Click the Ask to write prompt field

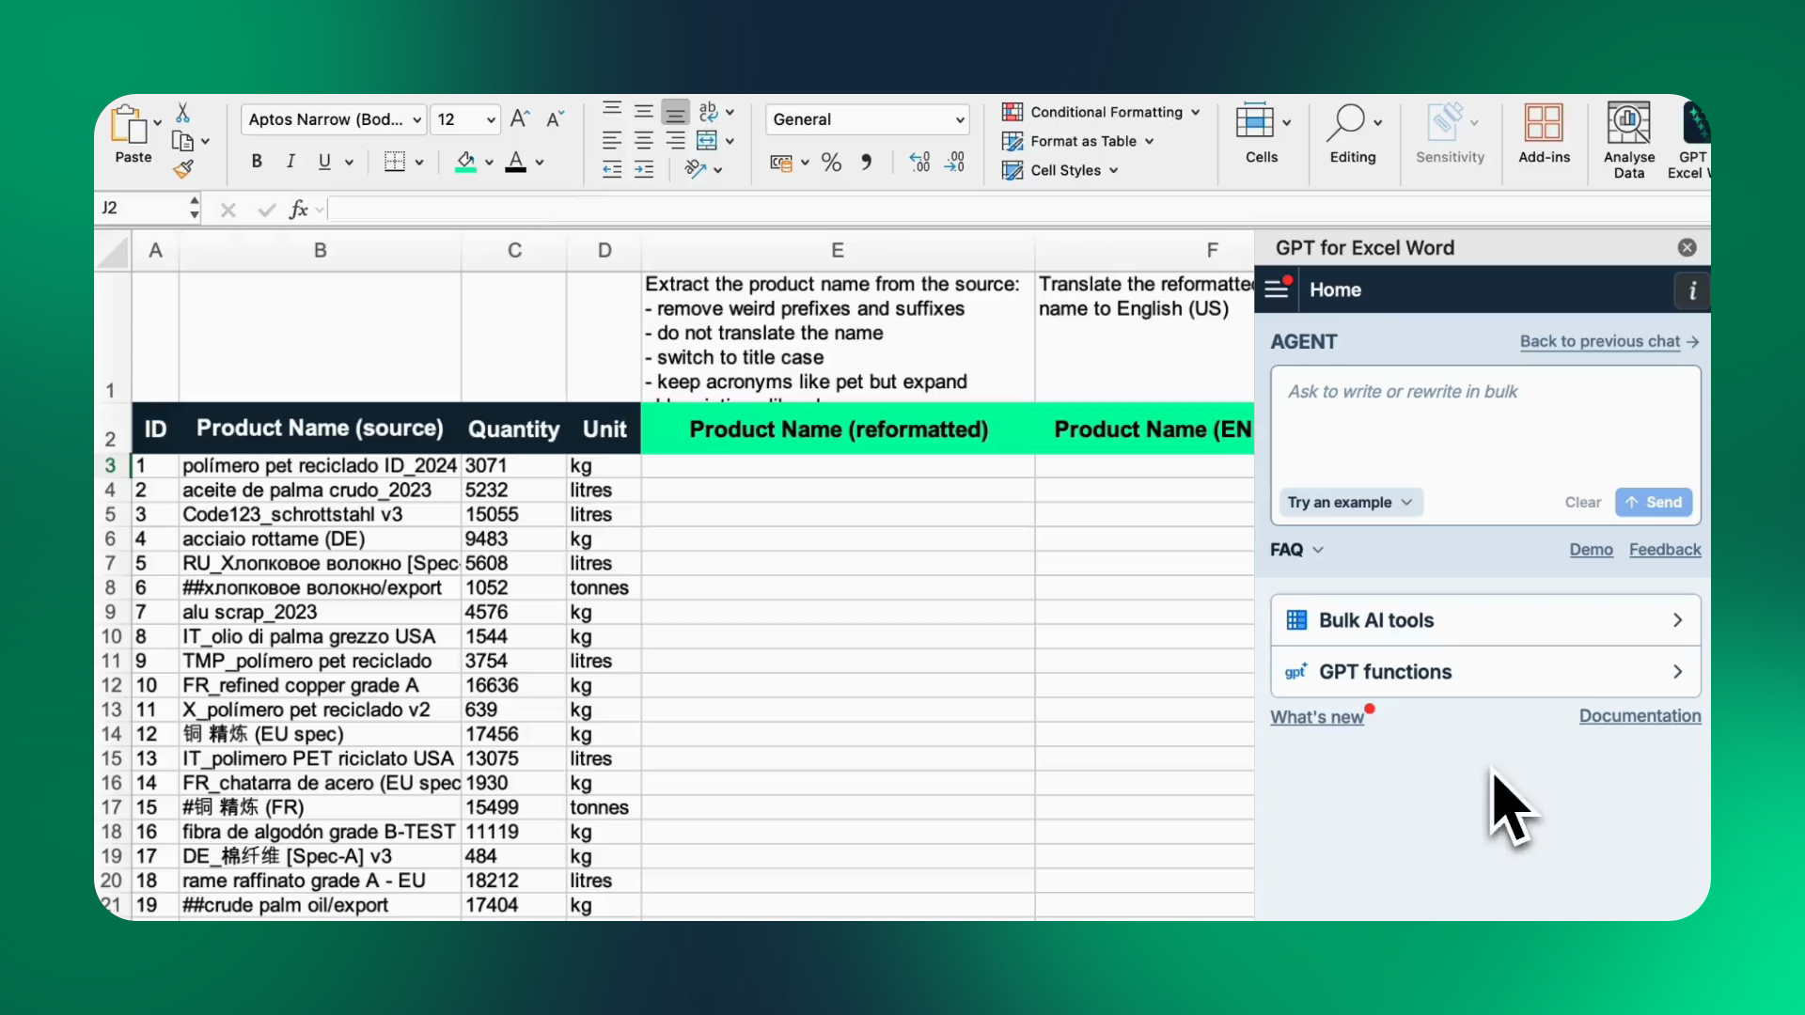(1485, 423)
